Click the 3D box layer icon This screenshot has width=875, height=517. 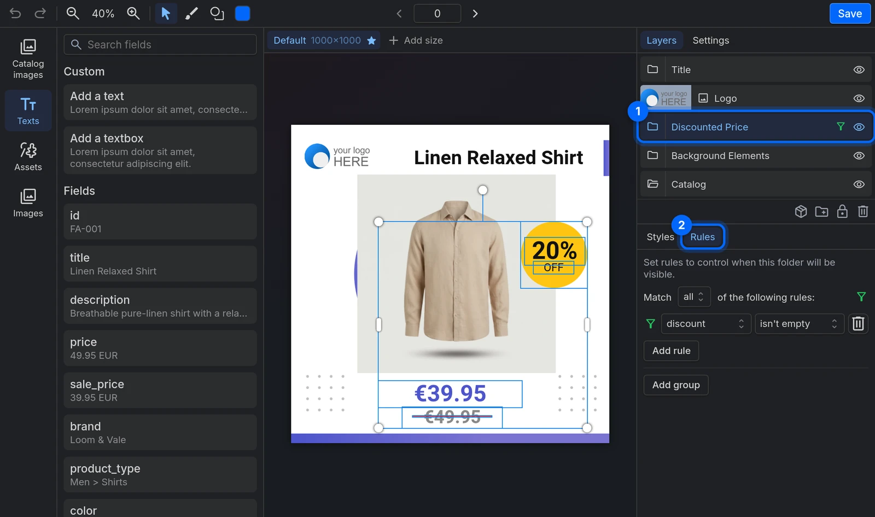coord(801,212)
